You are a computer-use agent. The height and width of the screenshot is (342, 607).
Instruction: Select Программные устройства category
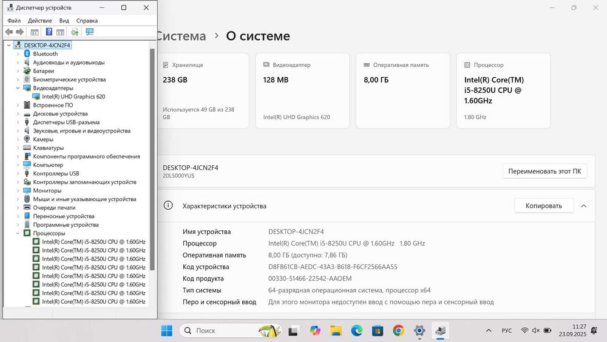click(66, 225)
